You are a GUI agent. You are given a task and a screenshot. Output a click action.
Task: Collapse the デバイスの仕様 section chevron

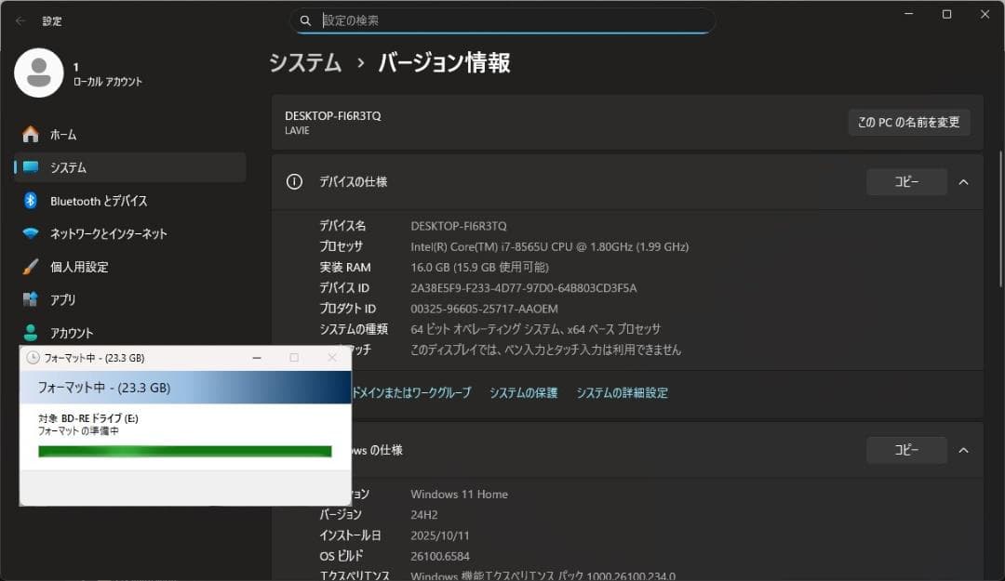click(x=963, y=181)
